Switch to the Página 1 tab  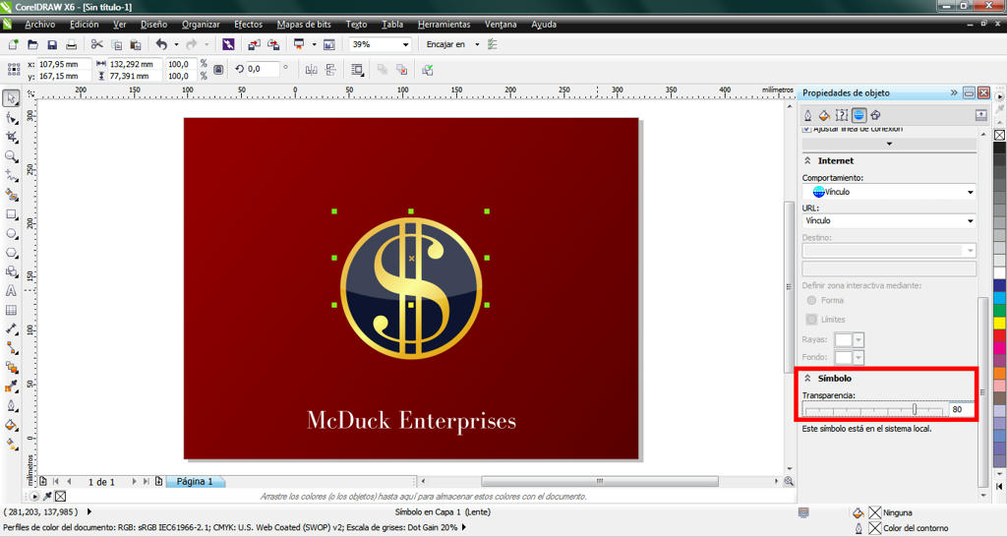(x=195, y=481)
